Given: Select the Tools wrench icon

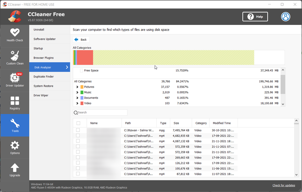Looking at the screenshot, I should 15,125.
